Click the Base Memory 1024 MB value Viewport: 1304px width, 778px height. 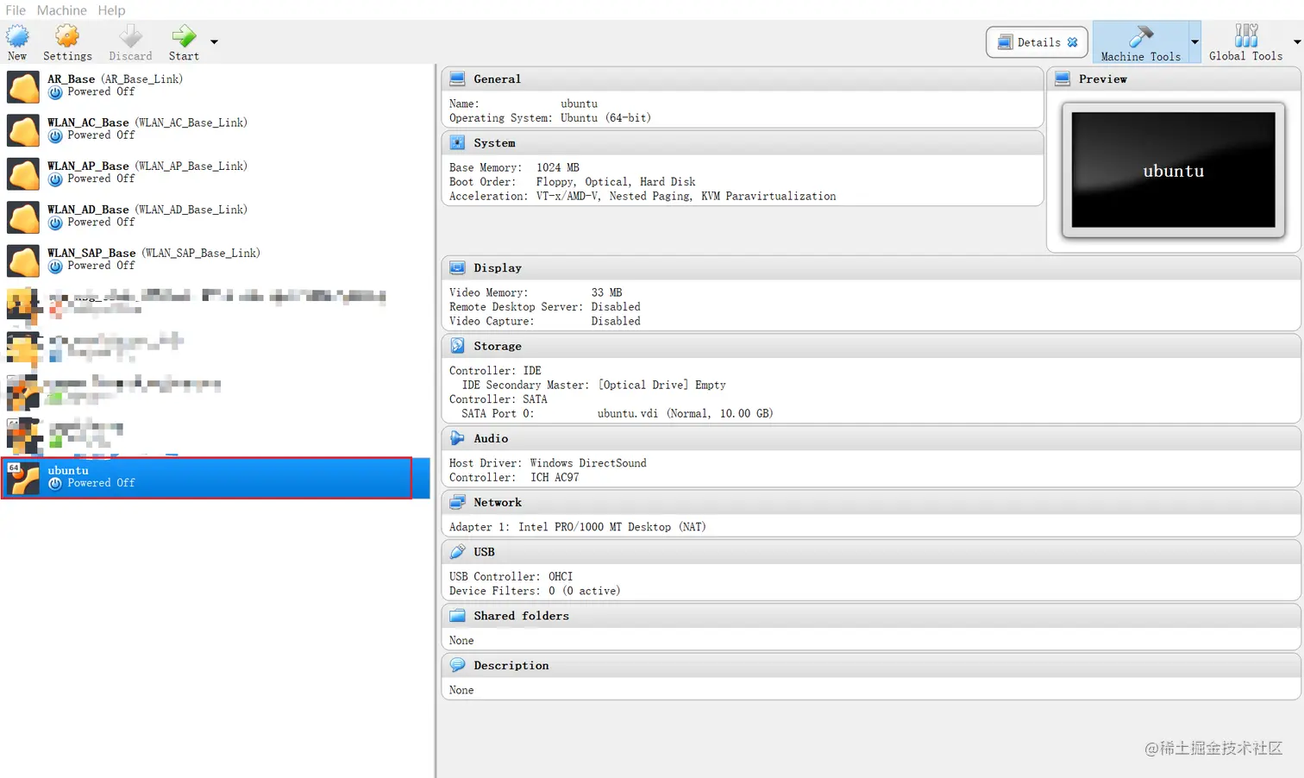point(557,167)
